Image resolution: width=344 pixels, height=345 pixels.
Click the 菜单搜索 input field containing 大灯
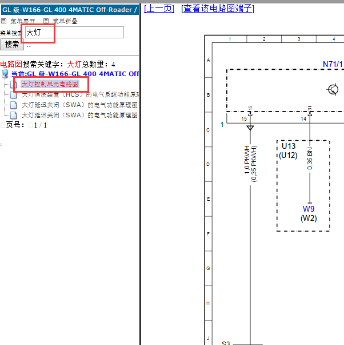coord(74,33)
